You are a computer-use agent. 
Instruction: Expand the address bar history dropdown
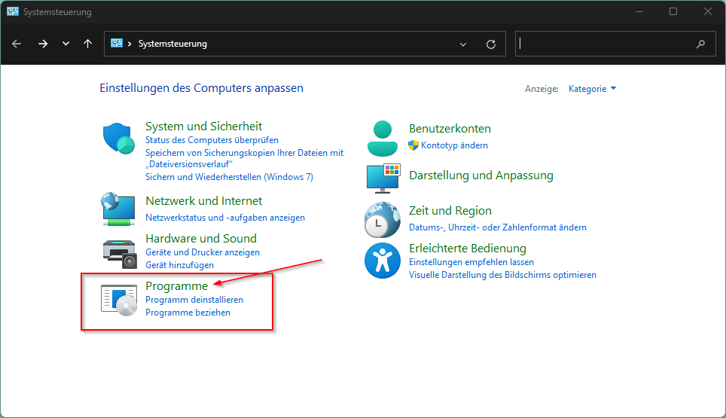point(463,44)
